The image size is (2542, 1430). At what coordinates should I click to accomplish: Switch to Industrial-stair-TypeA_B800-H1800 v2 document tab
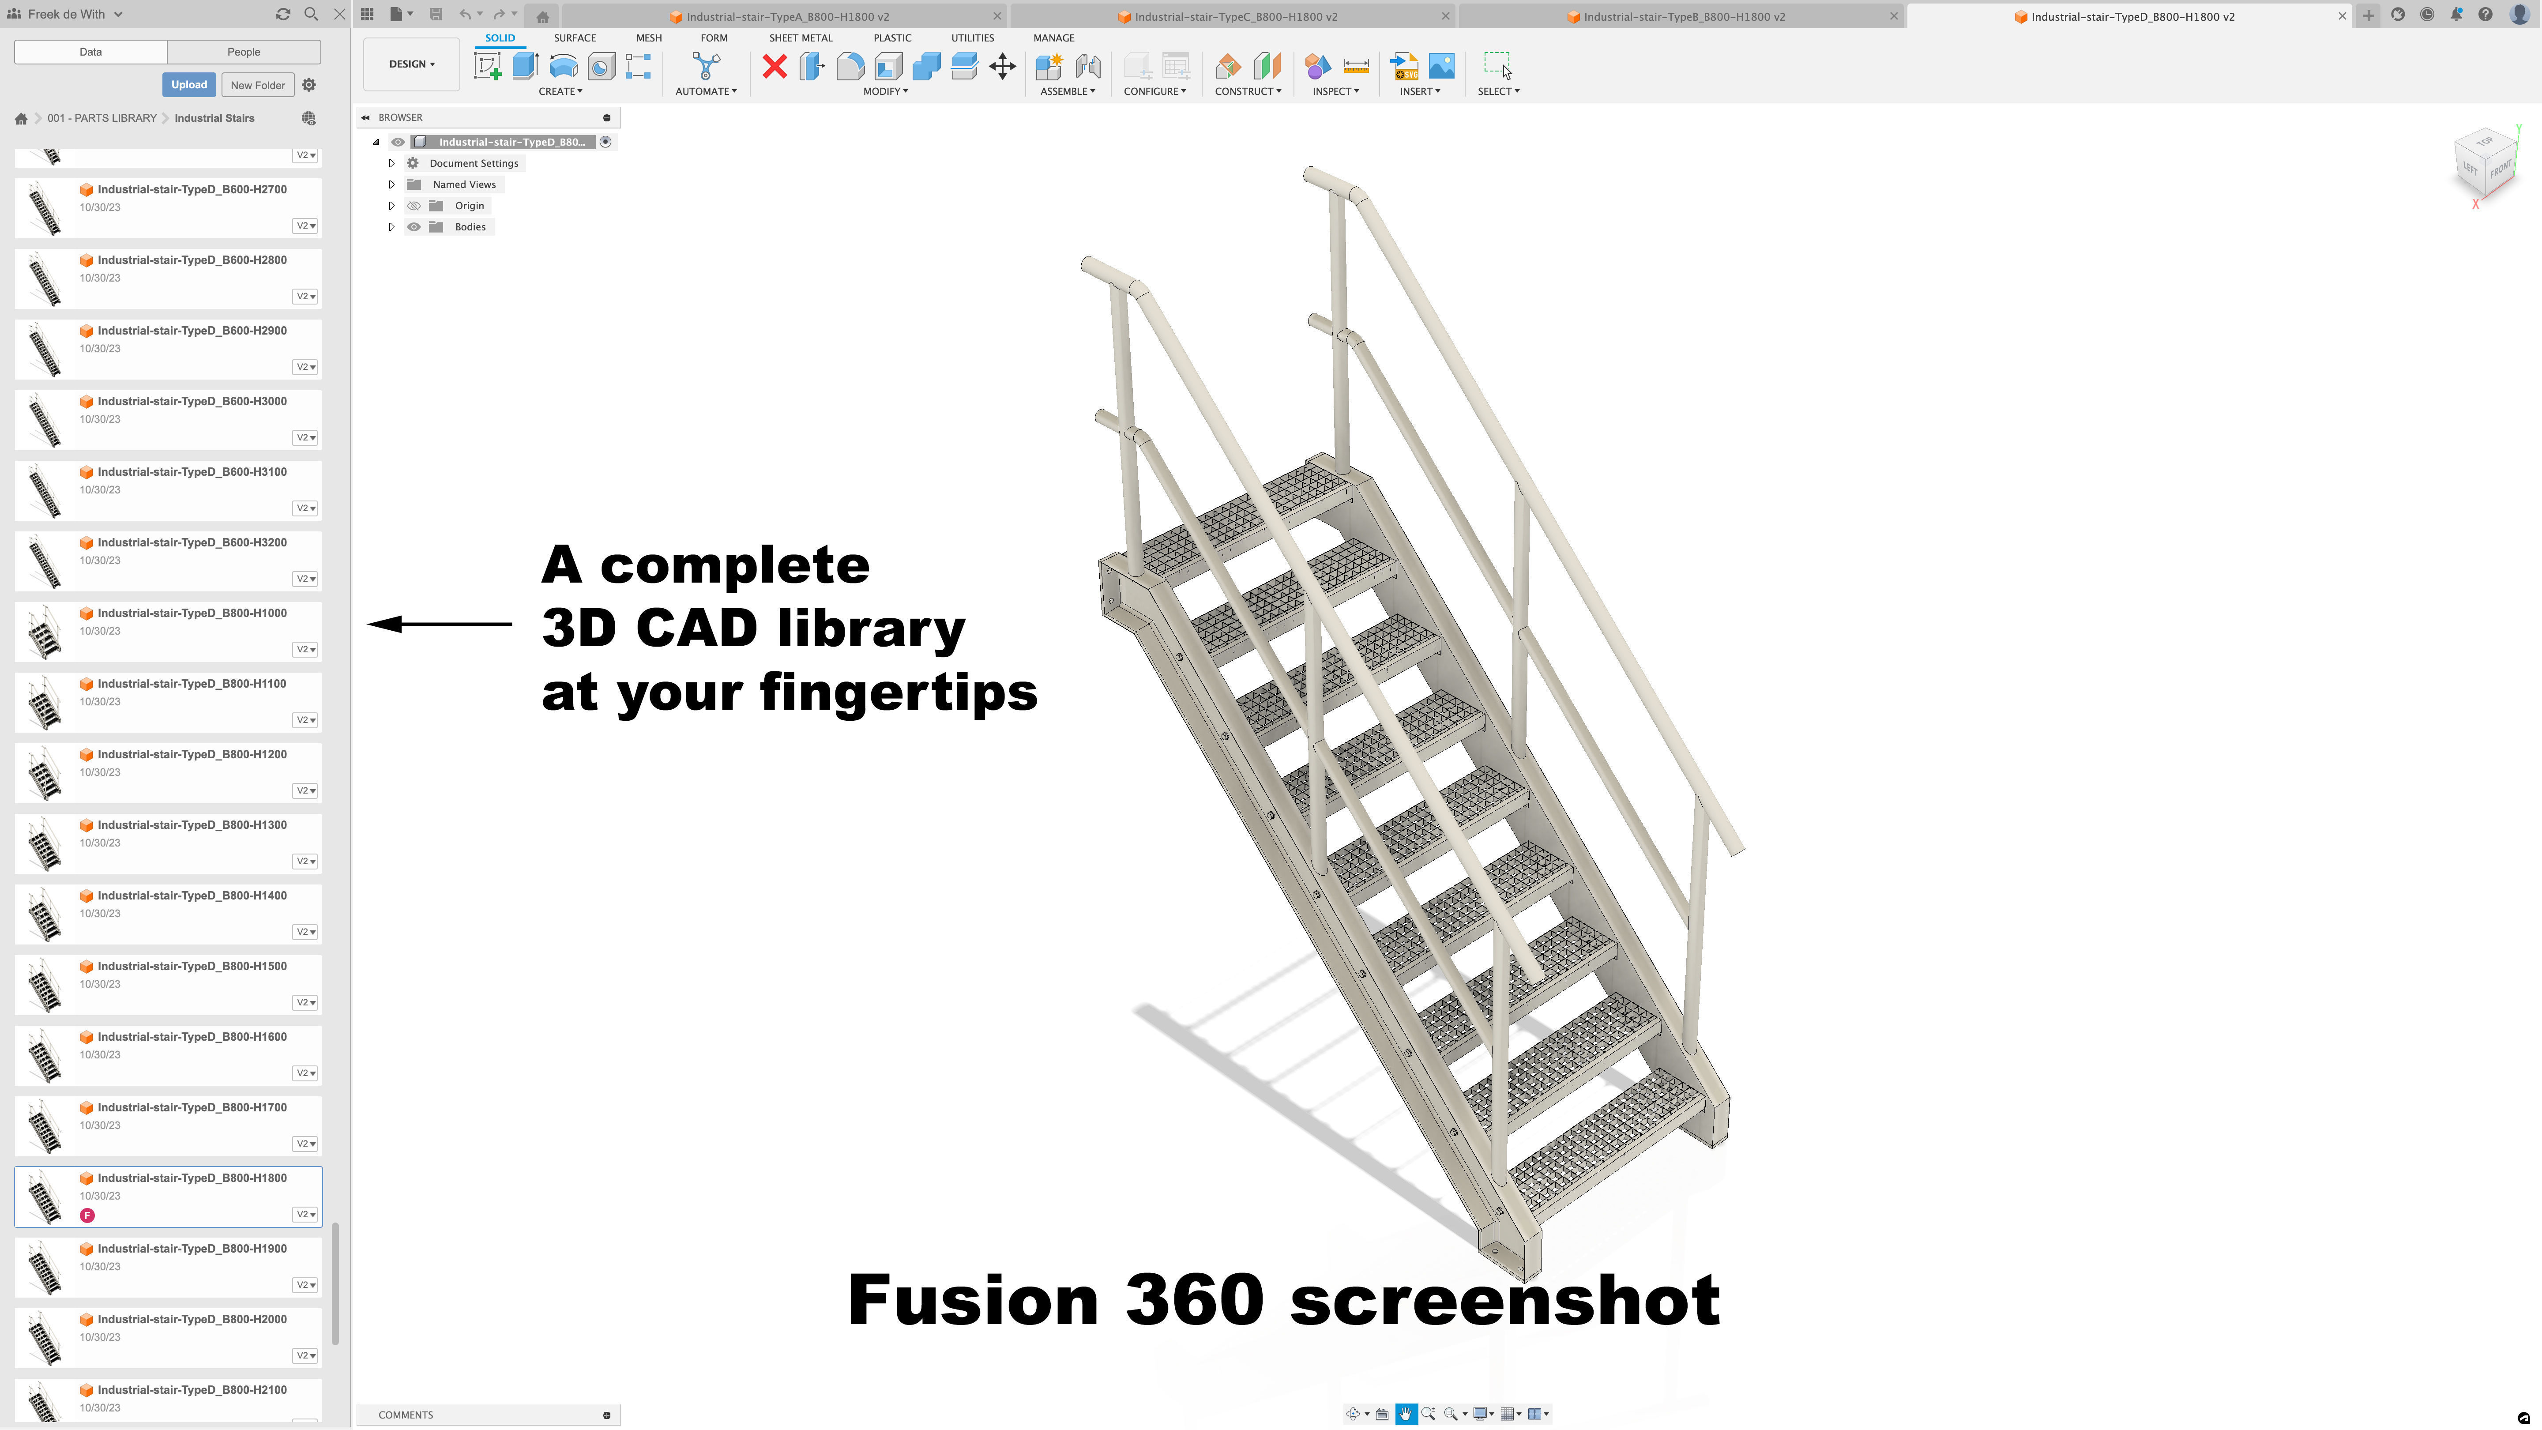click(786, 16)
